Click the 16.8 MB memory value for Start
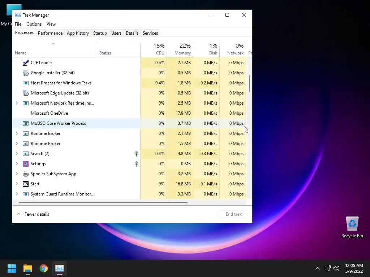 coord(183,184)
